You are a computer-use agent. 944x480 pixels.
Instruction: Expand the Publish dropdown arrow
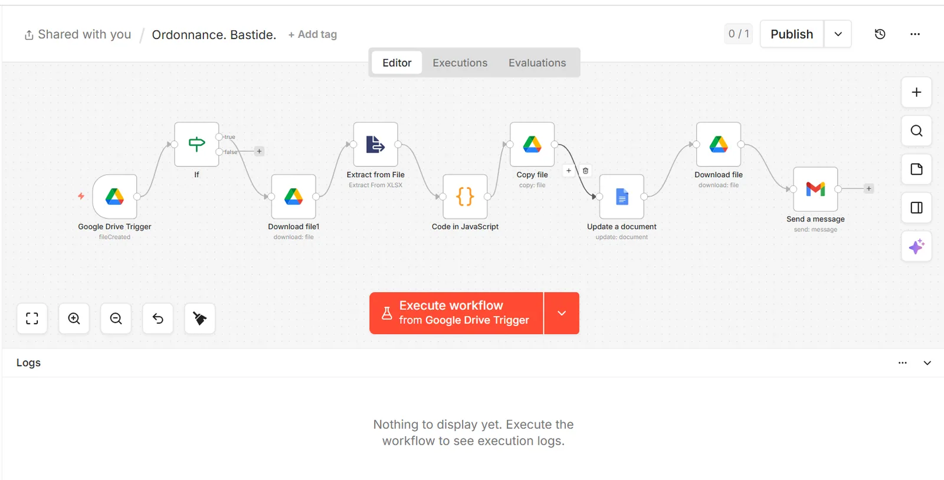(x=838, y=34)
